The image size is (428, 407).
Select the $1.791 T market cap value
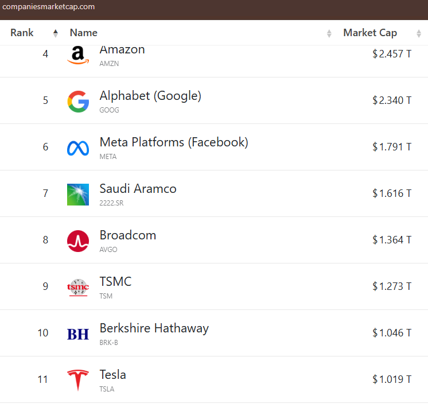click(392, 147)
